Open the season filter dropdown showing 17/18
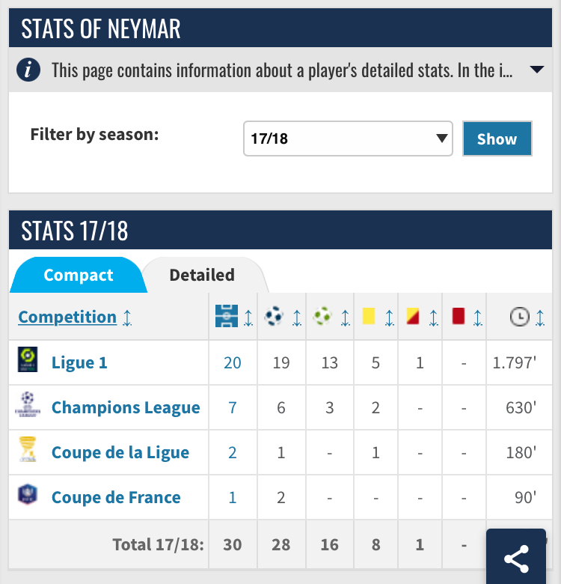This screenshot has width=561, height=584. (x=348, y=139)
